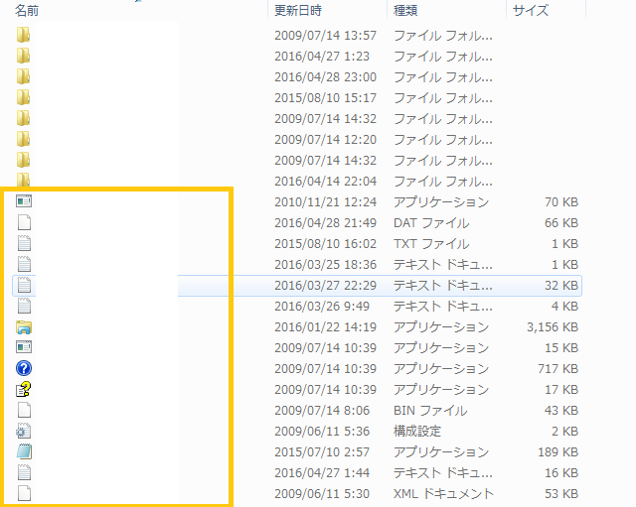Click date 2016/04/28 21:49
Screen dimensions: 636x507
[x=325, y=223]
